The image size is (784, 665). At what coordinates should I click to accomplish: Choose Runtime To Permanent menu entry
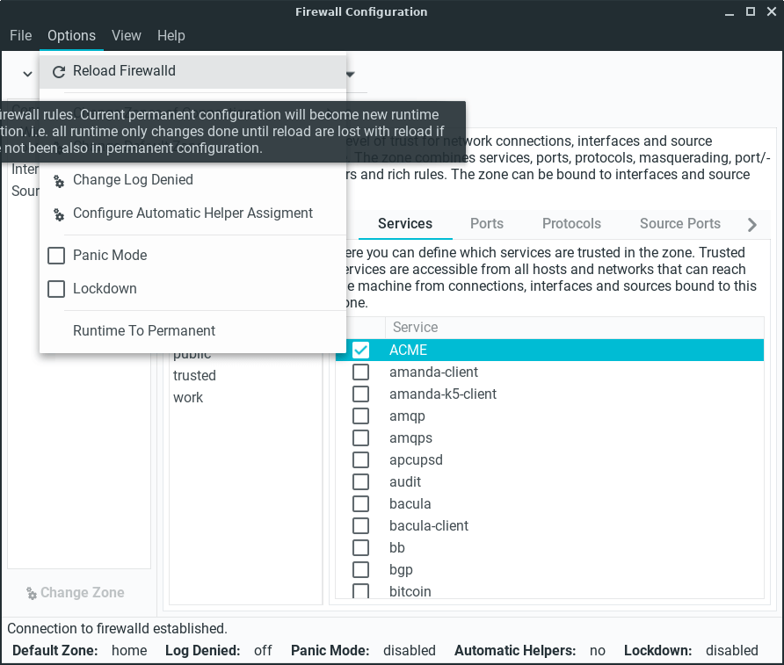pyautogui.click(x=144, y=331)
